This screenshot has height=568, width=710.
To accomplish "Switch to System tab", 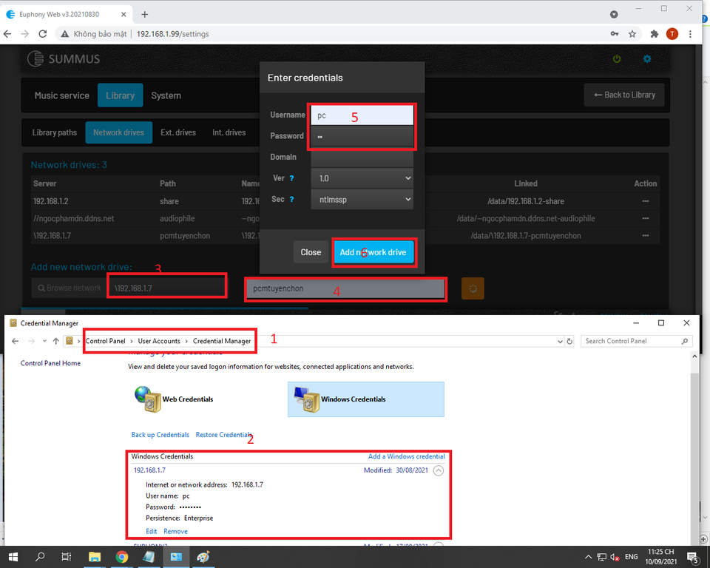I will pyautogui.click(x=166, y=95).
